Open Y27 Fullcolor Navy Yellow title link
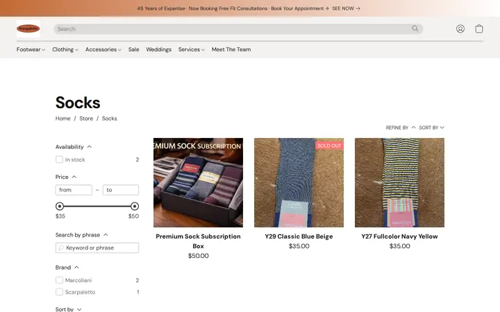The width and height of the screenshot is (500, 312). point(399,236)
